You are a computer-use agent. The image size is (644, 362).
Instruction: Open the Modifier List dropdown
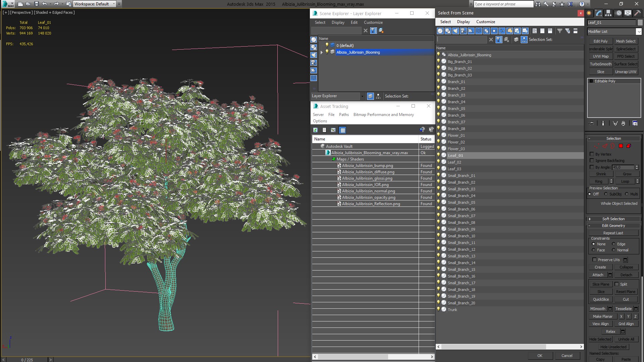coord(639,32)
